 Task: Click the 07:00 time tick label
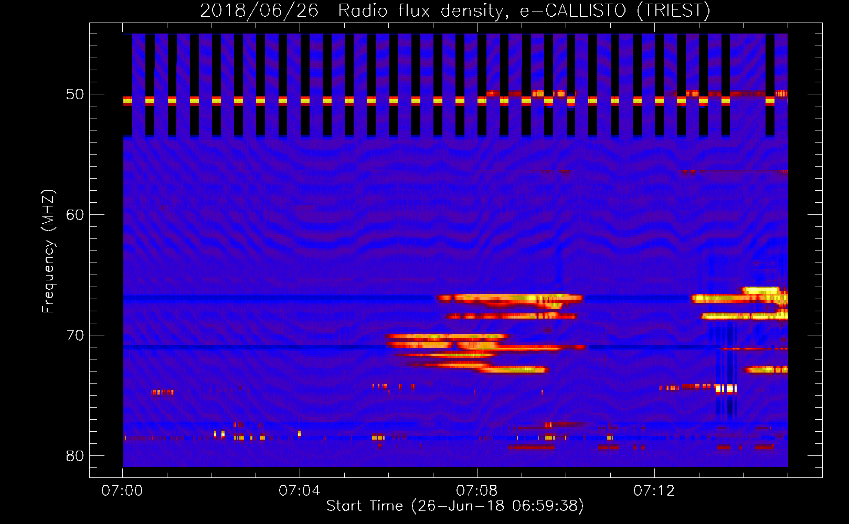pyautogui.click(x=122, y=491)
